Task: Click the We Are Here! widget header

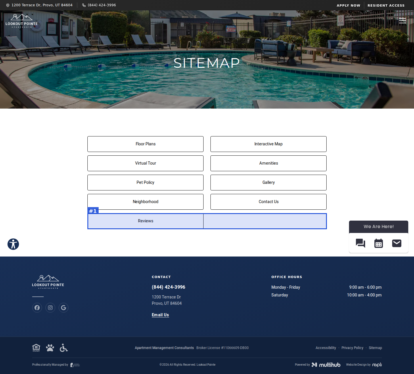Action: pyautogui.click(x=379, y=227)
